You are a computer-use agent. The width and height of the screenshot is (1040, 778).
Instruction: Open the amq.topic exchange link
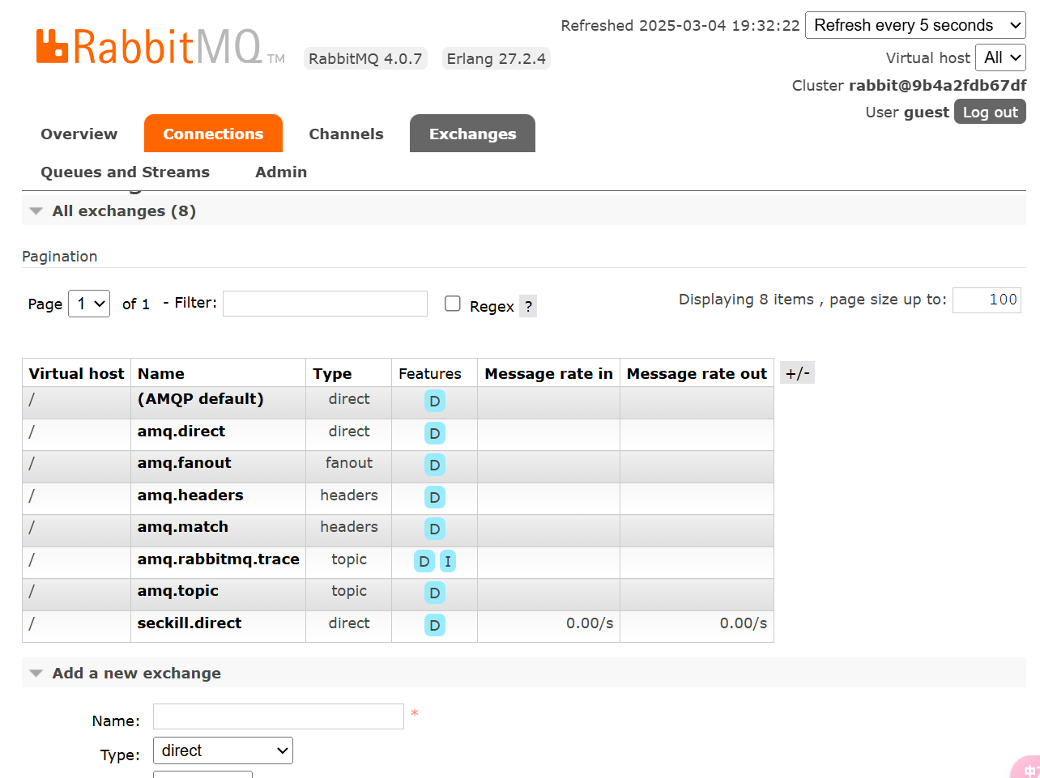coord(178,591)
